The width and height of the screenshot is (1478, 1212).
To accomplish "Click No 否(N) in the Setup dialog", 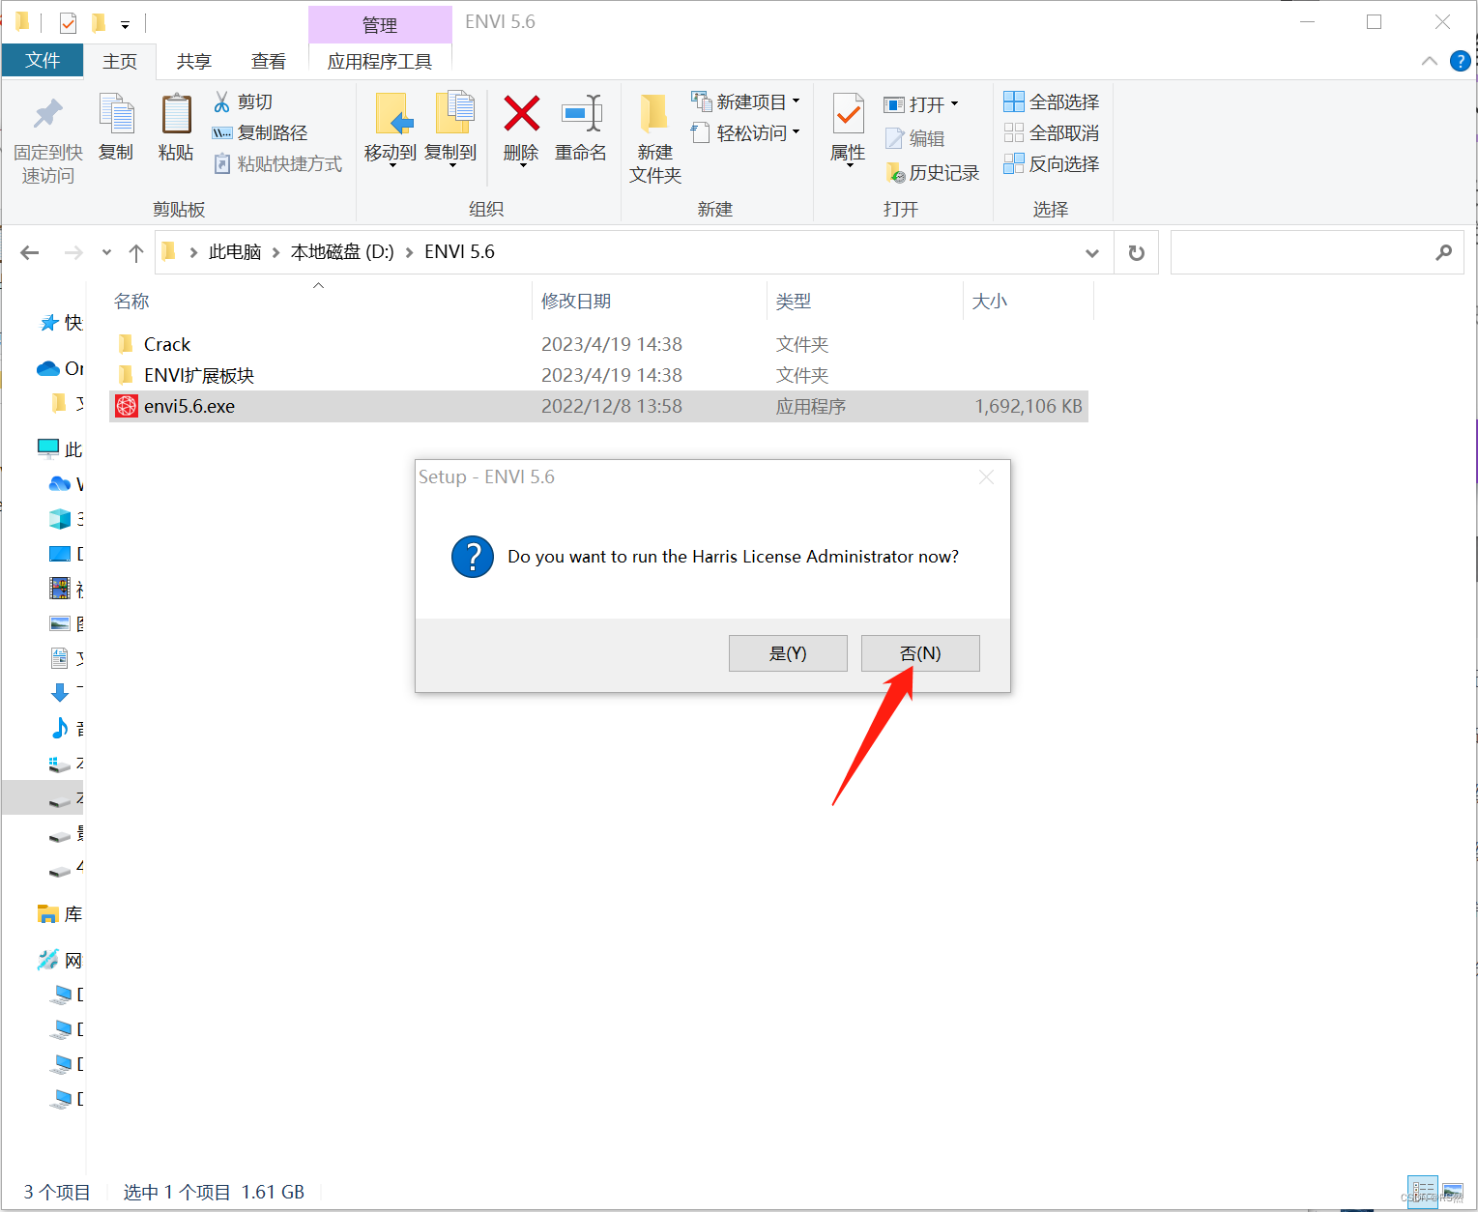I will [x=920, y=653].
